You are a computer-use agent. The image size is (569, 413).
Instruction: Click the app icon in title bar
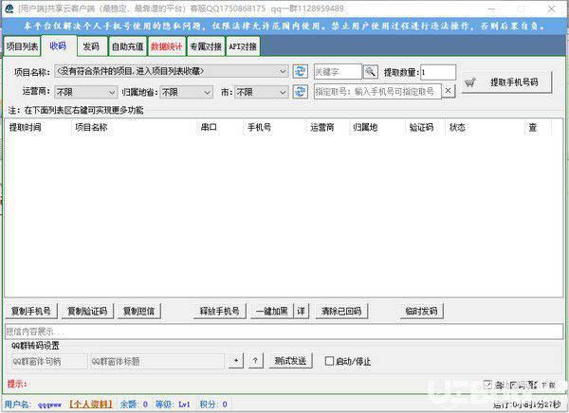click(x=9, y=9)
